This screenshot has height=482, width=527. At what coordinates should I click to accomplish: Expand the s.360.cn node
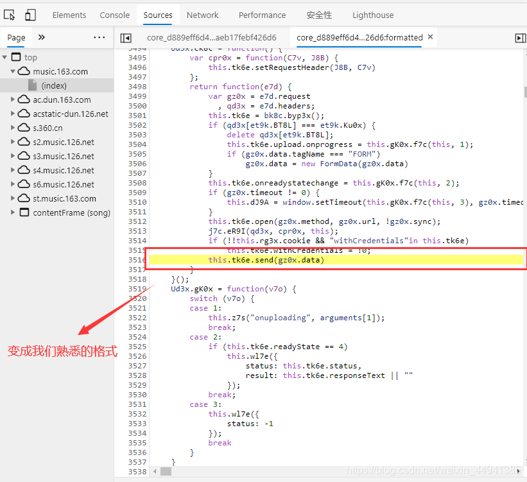13,128
